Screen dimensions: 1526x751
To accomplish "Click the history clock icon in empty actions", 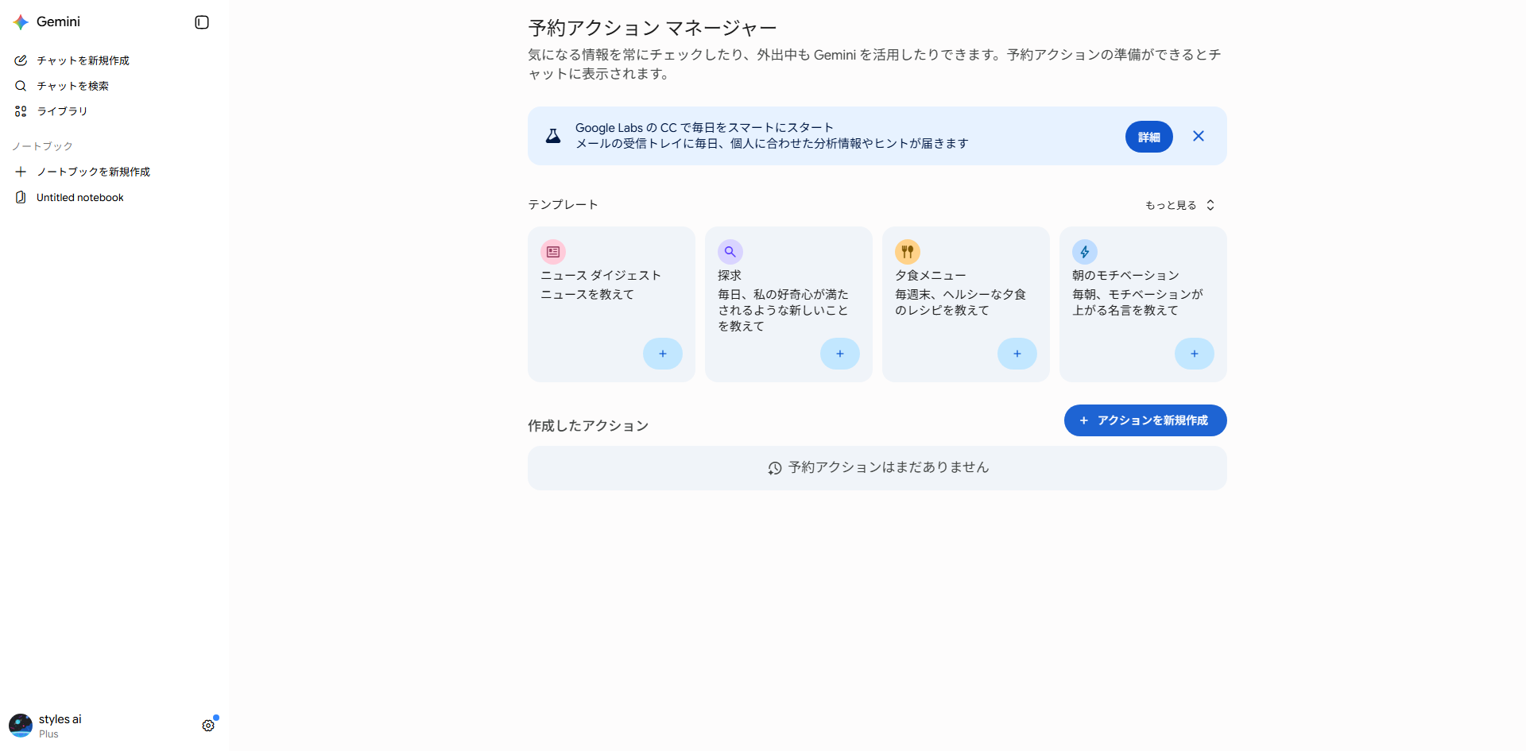I will pyautogui.click(x=775, y=468).
